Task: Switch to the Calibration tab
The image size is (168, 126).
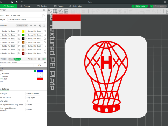Action: (x=76, y=6)
